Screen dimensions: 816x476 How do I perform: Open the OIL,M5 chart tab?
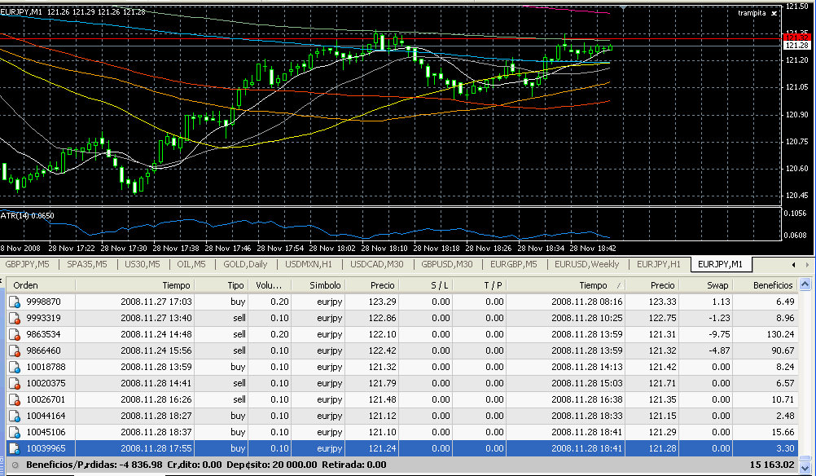click(x=191, y=264)
